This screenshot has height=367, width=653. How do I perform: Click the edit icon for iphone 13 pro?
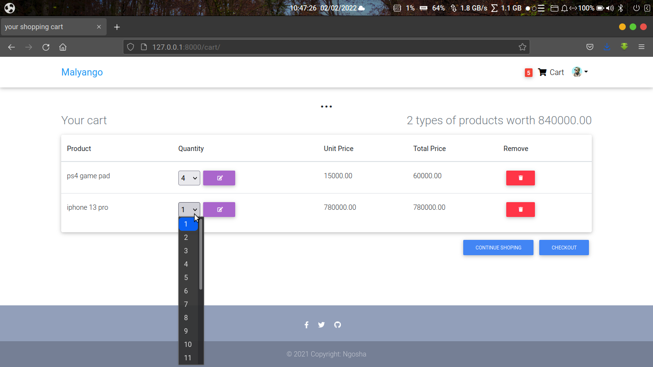click(219, 209)
